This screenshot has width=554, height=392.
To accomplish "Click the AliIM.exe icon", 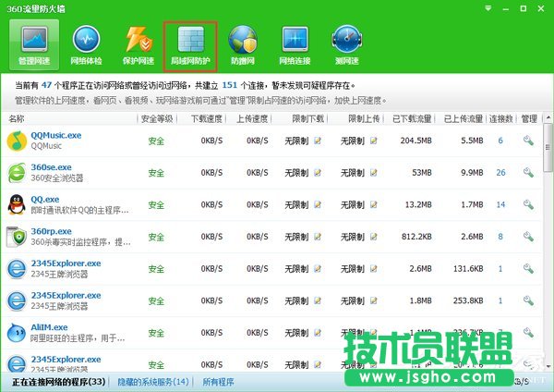I will pyautogui.click(x=17, y=333).
